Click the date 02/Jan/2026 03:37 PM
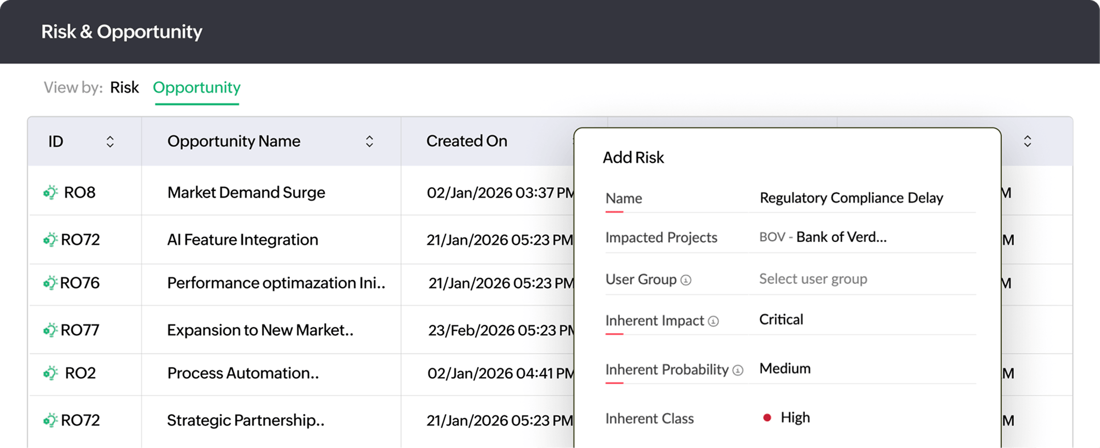The height and width of the screenshot is (448, 1100). click(x=500, y=193)
